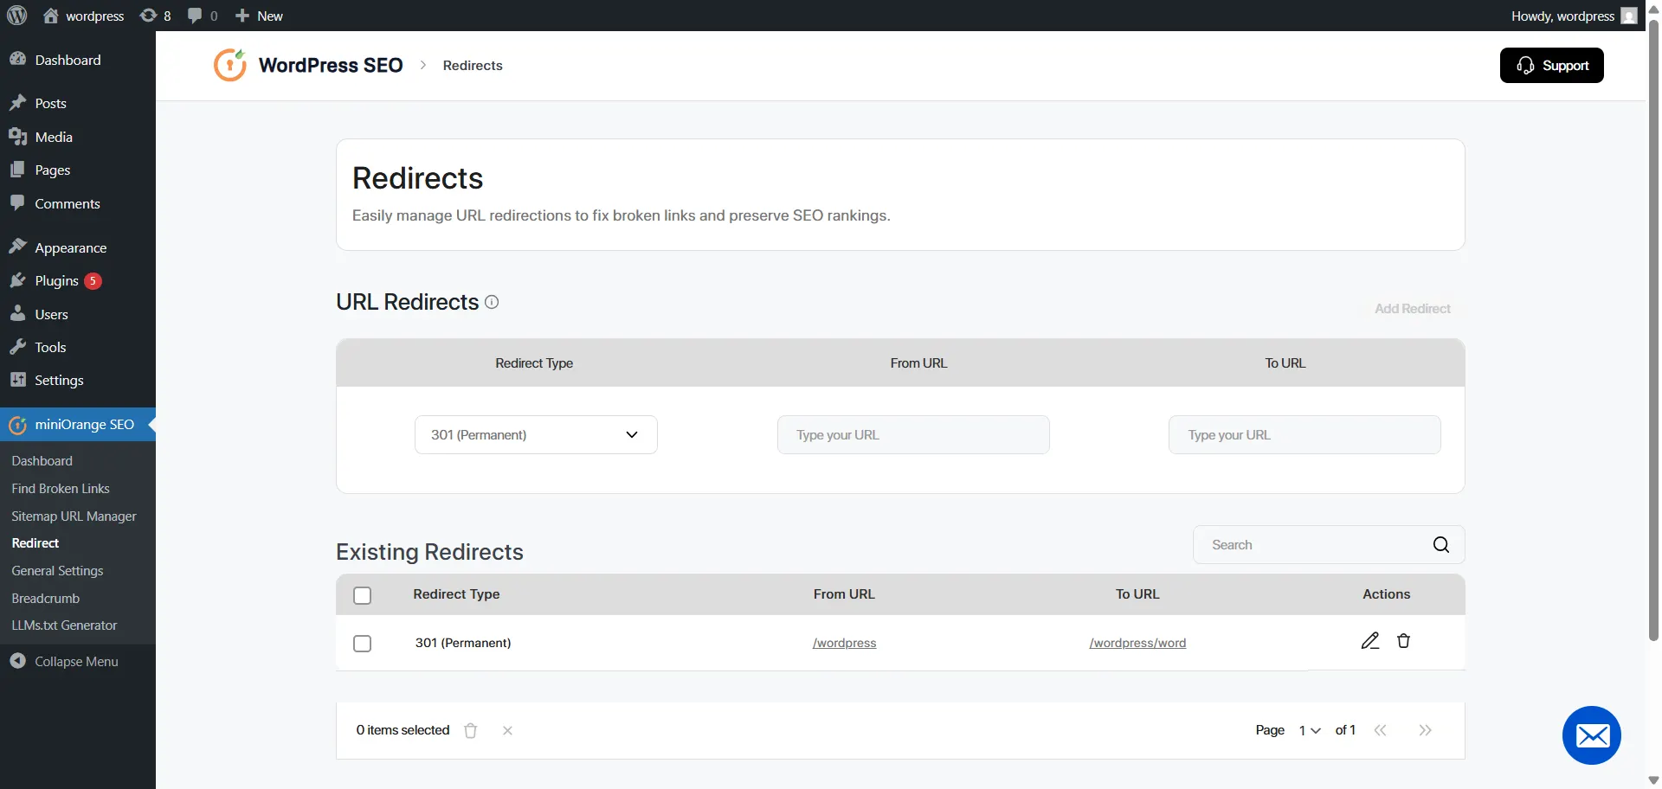The width and height of the screenshot is (1662, 789).
Task: Click the From URL input field
Action: [913, 434]
